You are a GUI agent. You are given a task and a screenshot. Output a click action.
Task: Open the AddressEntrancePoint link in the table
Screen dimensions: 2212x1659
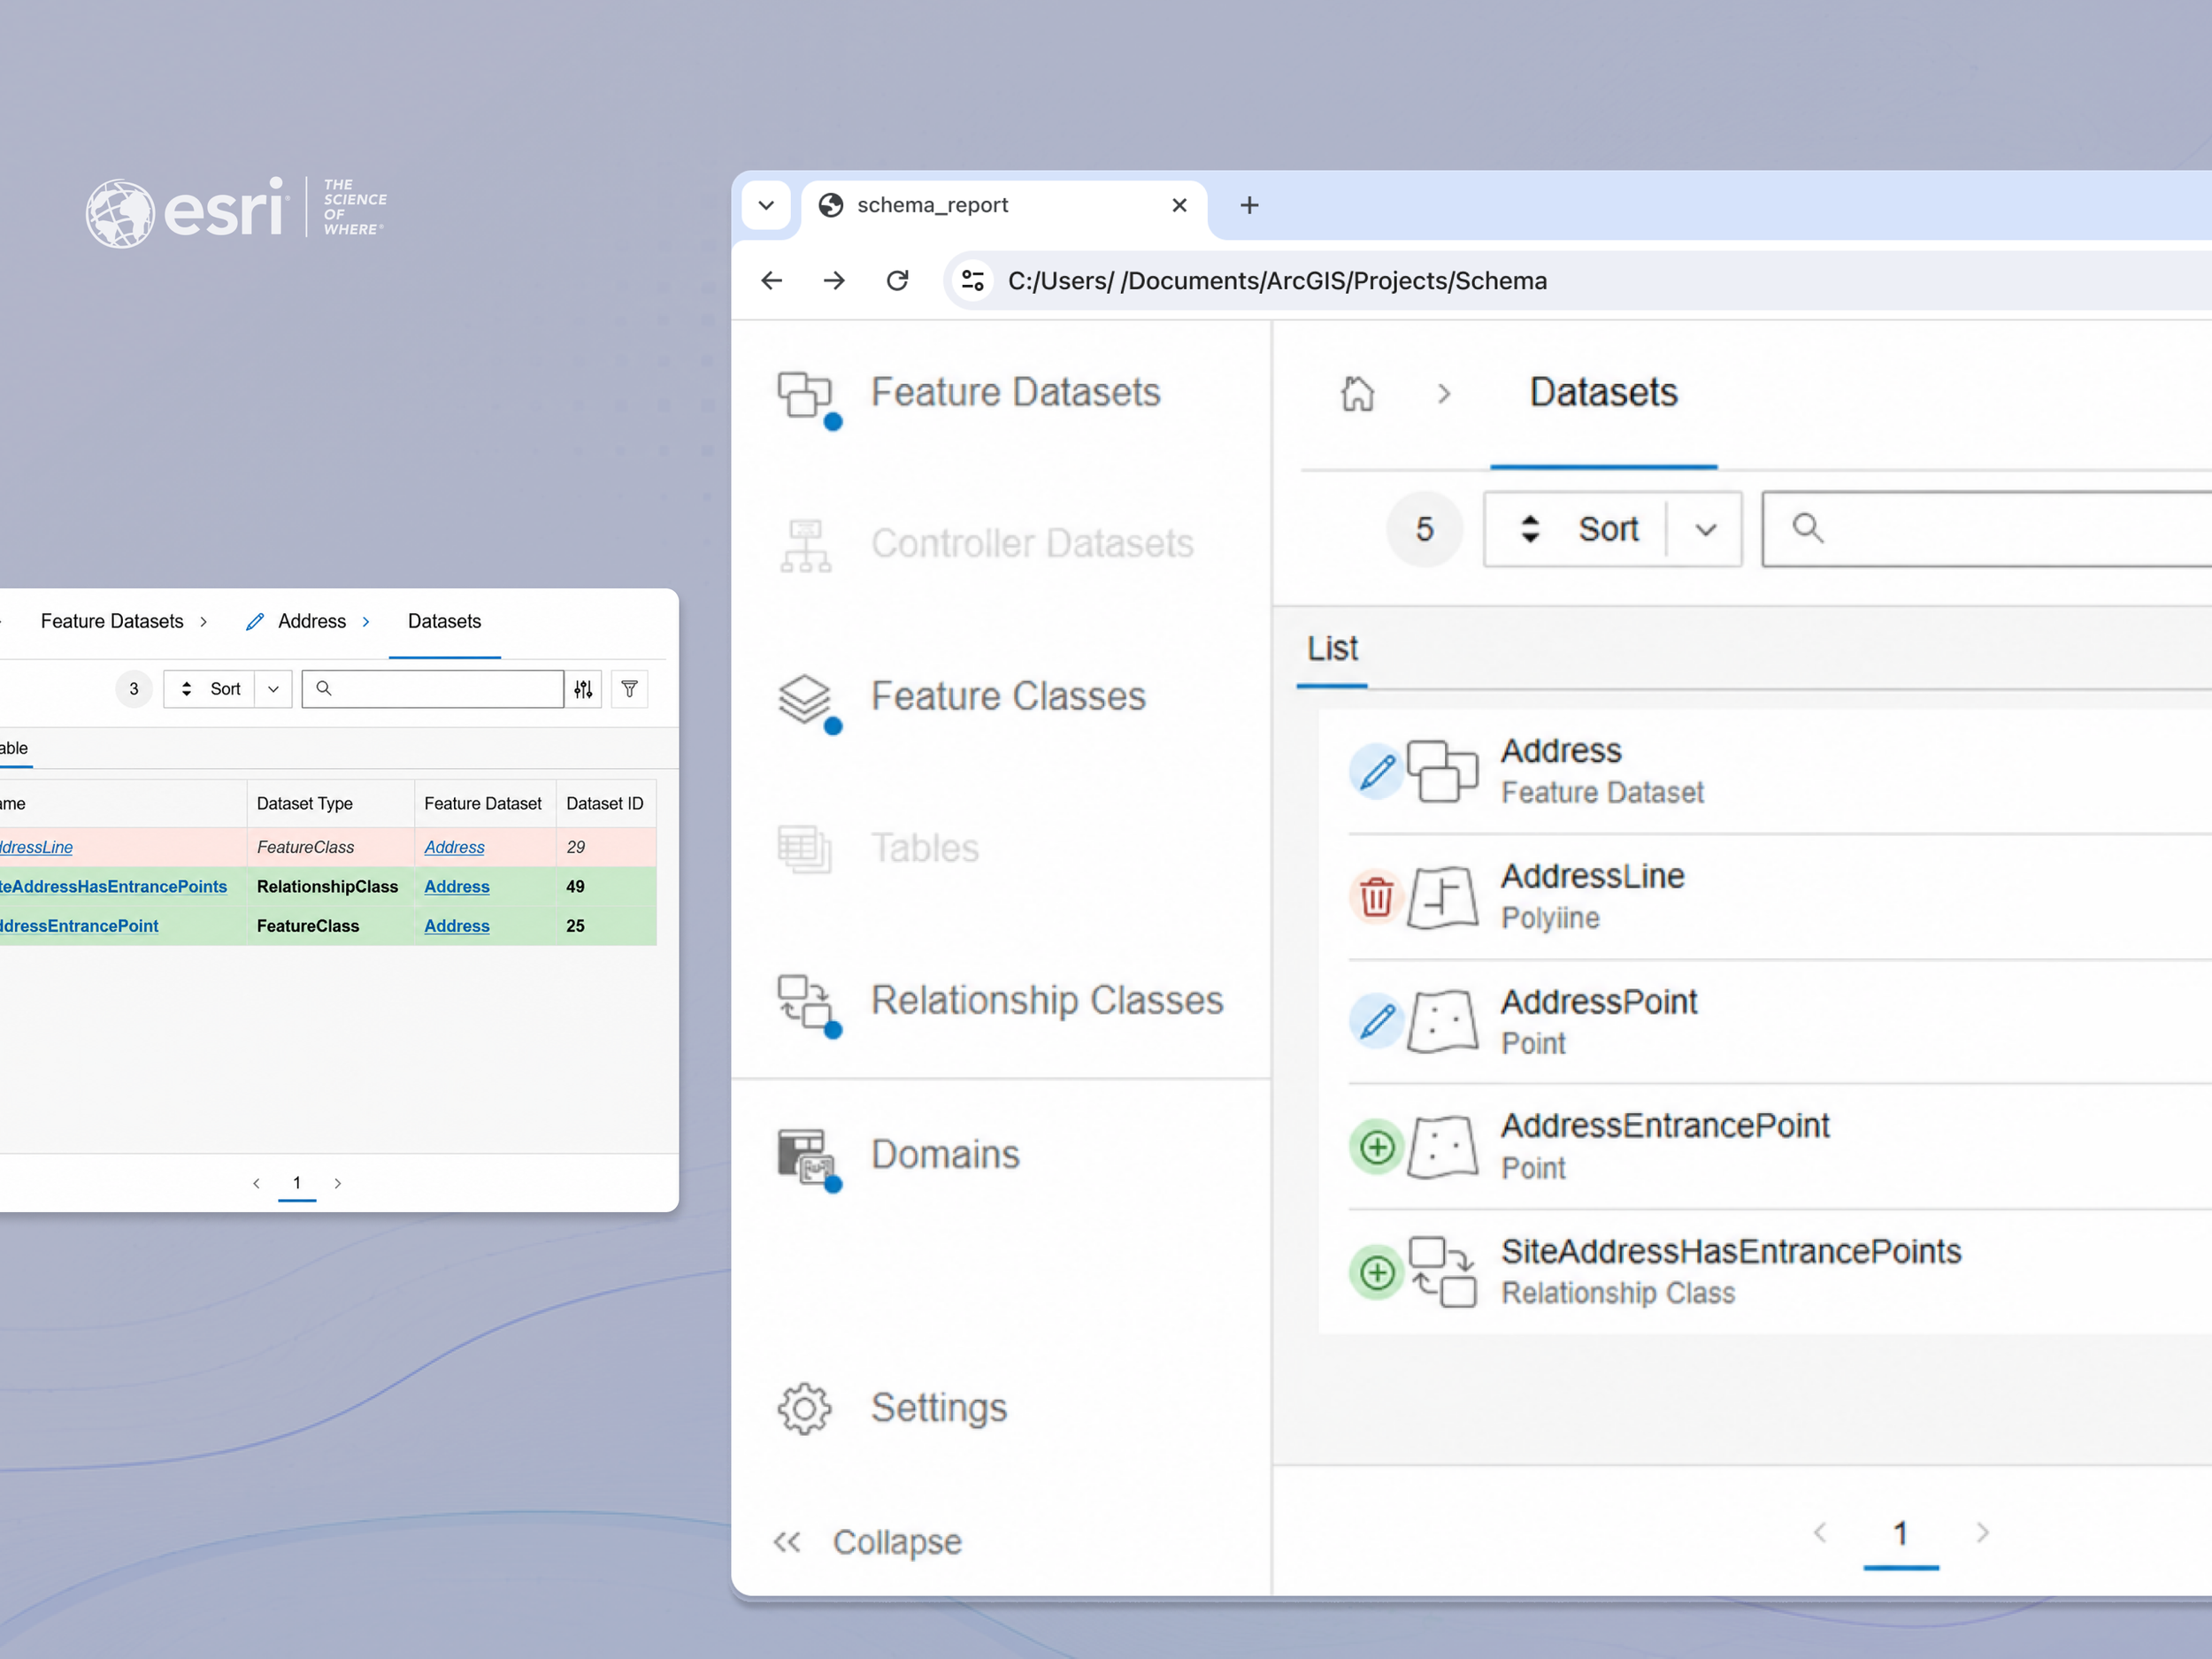tap(79, 926)
